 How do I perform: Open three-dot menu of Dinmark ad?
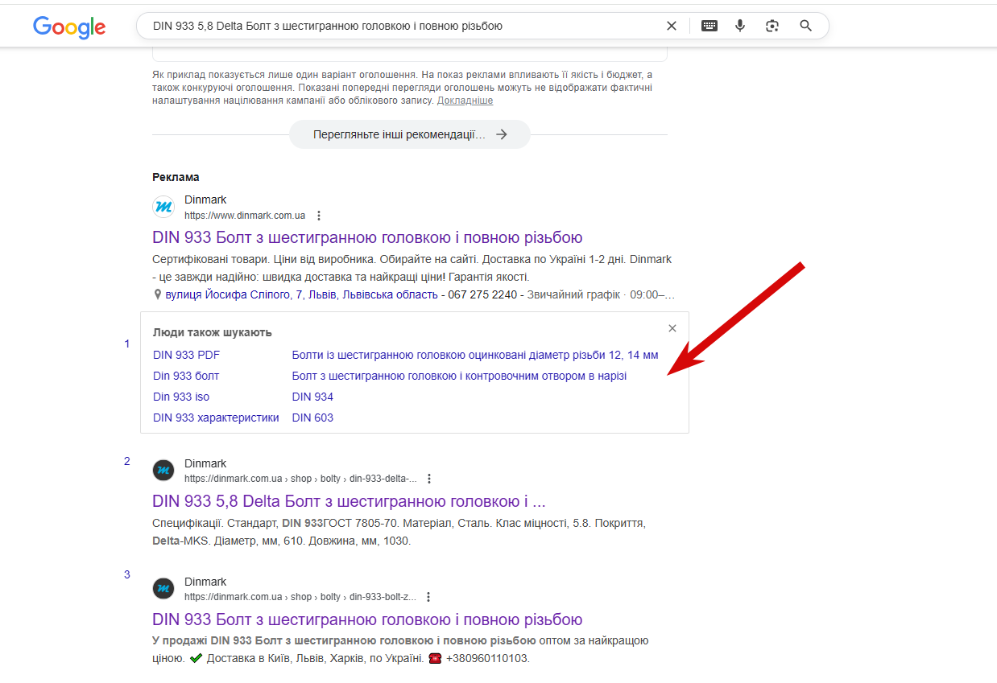(319, 216)
